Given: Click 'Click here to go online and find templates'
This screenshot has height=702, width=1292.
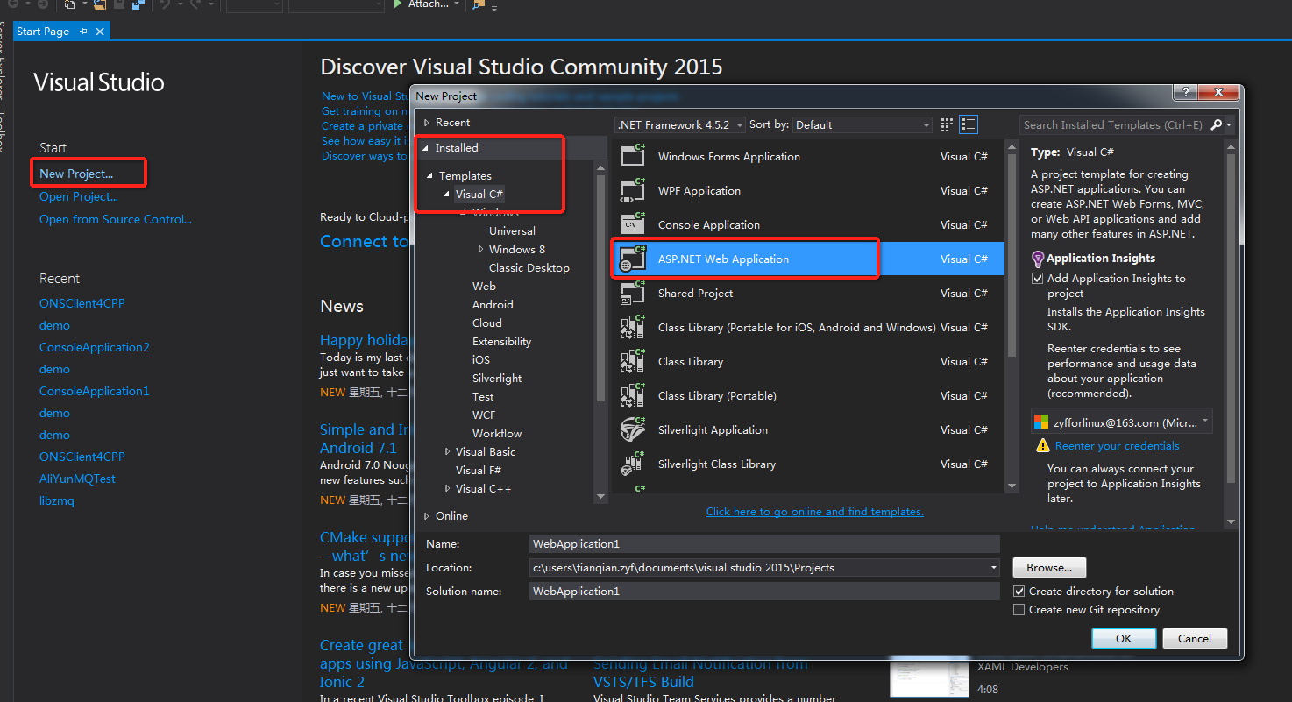Looking at the screenshot, I should coord(815,511).
